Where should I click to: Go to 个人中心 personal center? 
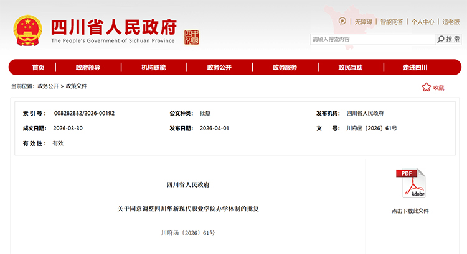click(422, 22)
